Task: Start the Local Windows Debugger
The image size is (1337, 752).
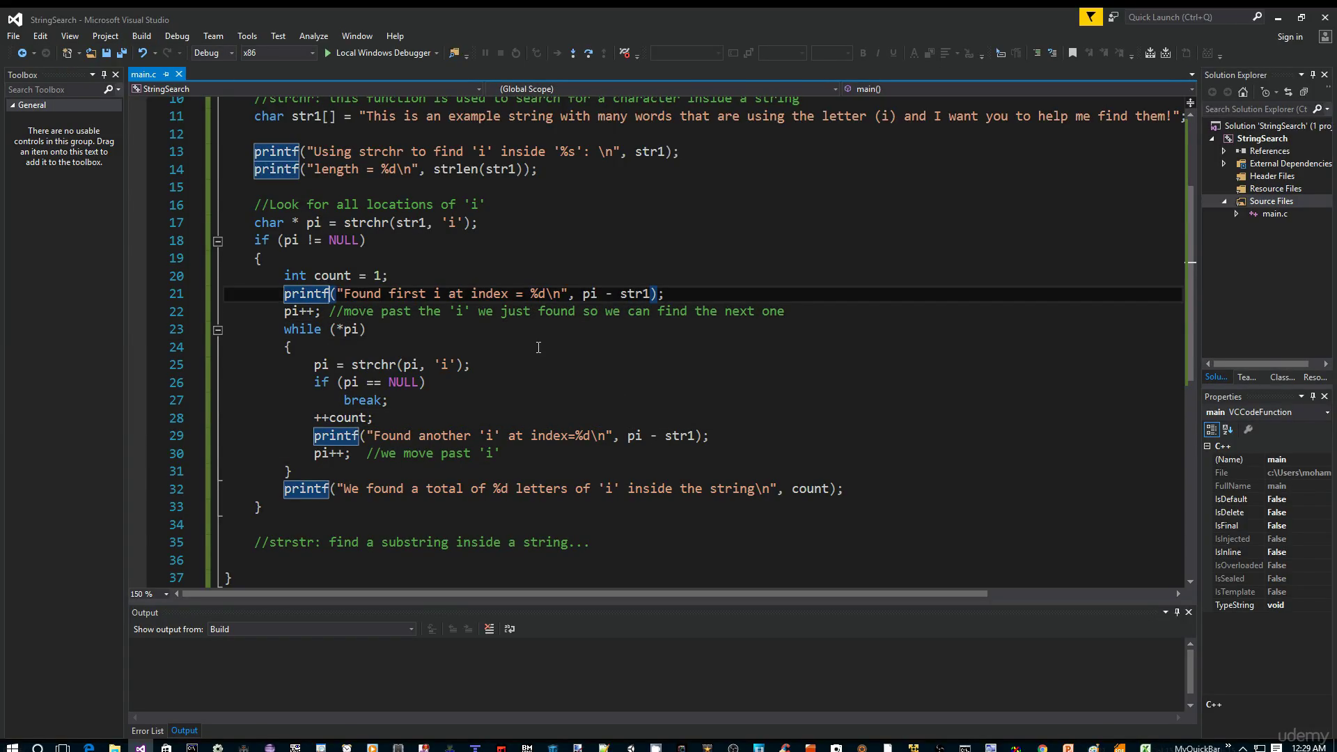Action: [x=381, y=53]
